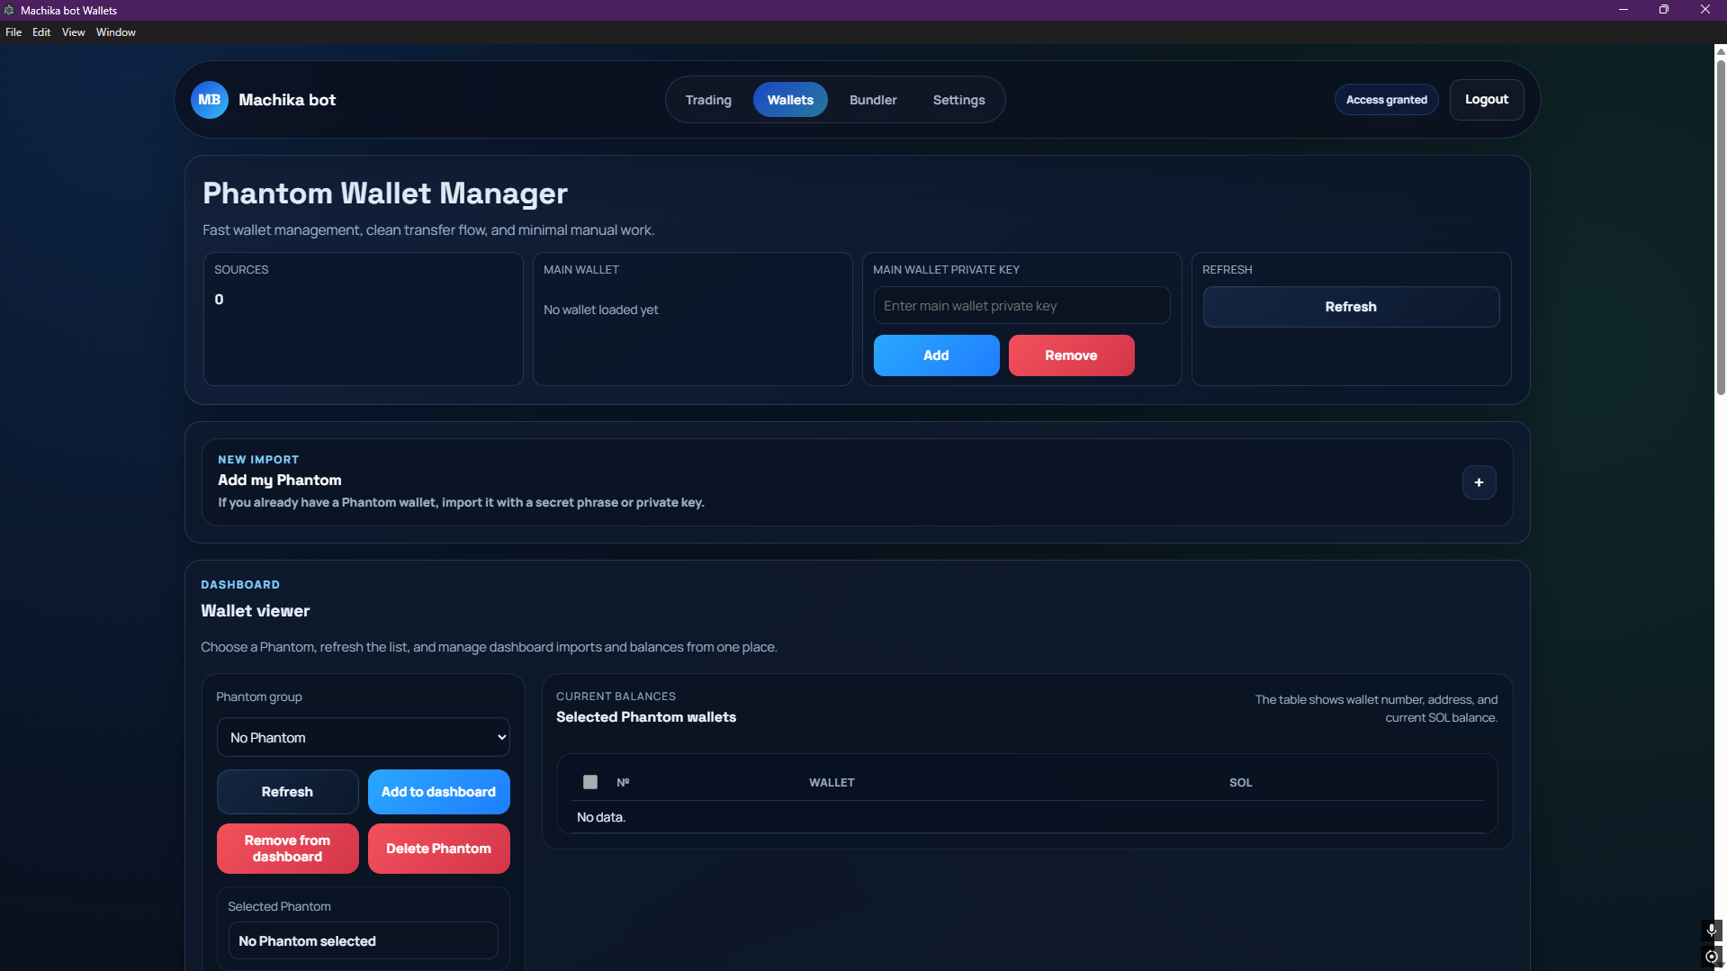Click the WALLET column header
Screen dimensions: 1727x971
point(831,783)
